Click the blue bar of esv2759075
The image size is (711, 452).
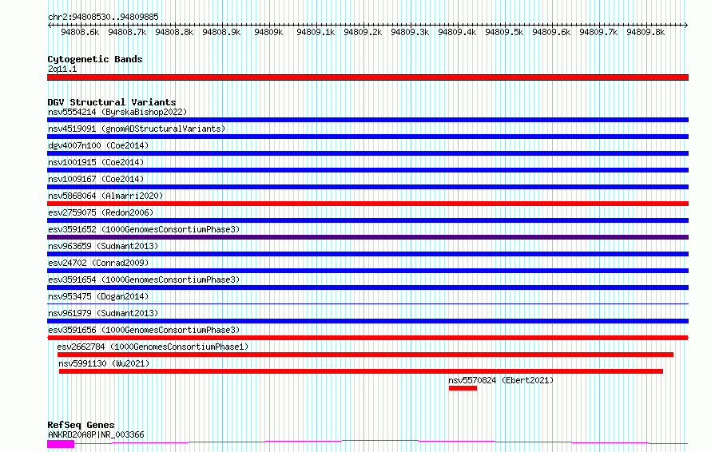coord(367,220)
